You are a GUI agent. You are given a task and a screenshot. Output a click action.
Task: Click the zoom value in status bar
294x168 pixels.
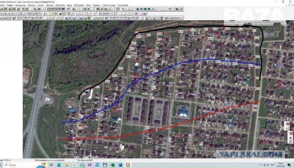(5, 160)
